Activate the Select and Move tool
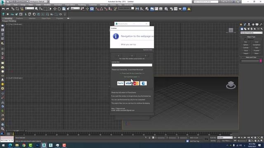 click(x=55, y=9)
